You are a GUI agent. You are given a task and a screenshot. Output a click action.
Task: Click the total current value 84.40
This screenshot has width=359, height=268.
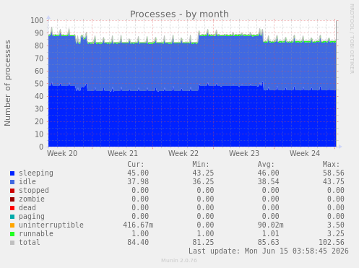click(x=138, y=243)
